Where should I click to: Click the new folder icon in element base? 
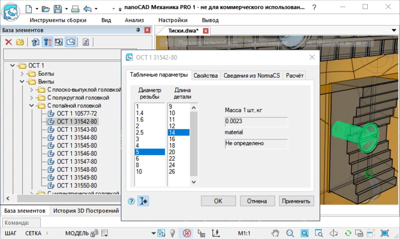click(x=20, y=42)
